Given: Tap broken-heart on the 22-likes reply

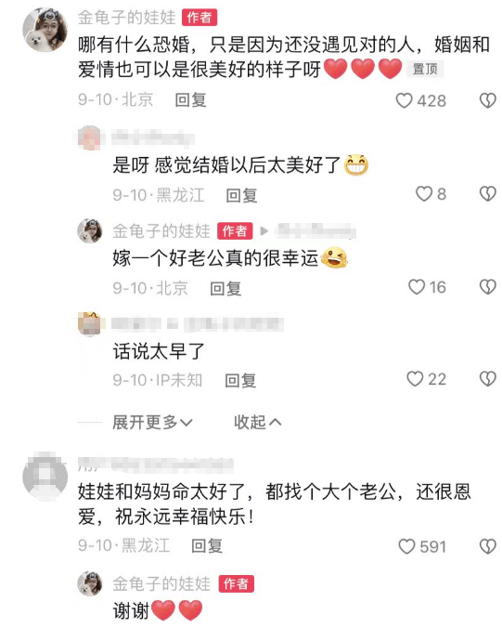Looking at the screenshot, I should 487,379.
